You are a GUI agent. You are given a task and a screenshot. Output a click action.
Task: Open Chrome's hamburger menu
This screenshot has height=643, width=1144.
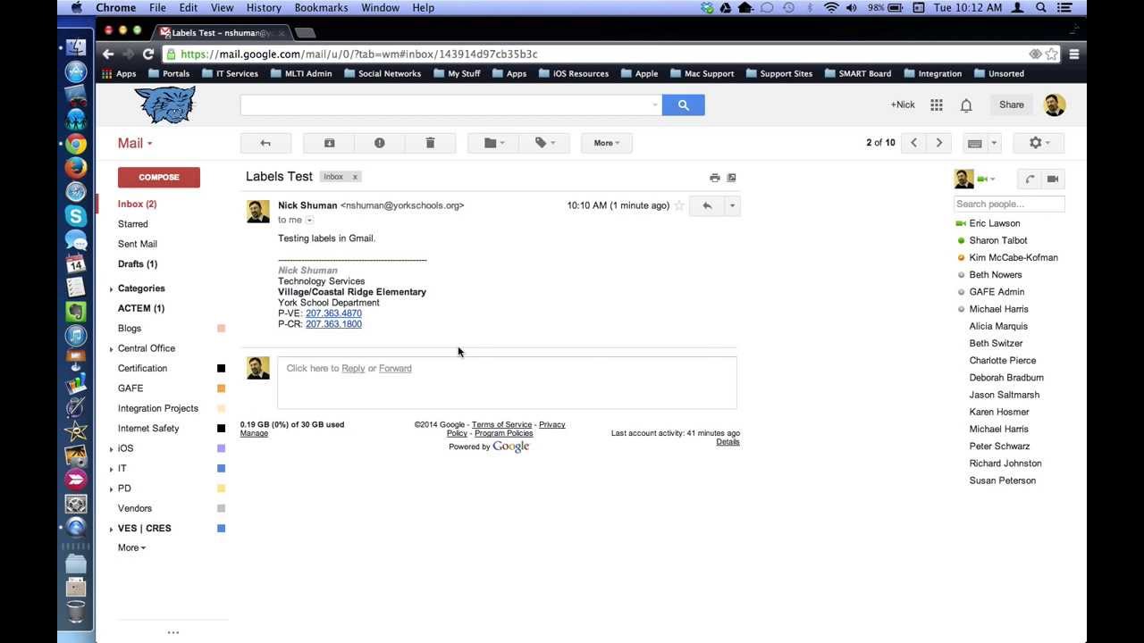click(1074, 54)
